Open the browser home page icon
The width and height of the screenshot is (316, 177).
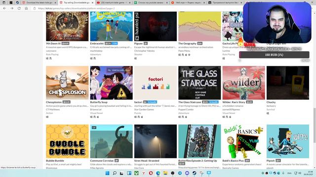pyautogui.click(x=26, y=8)
